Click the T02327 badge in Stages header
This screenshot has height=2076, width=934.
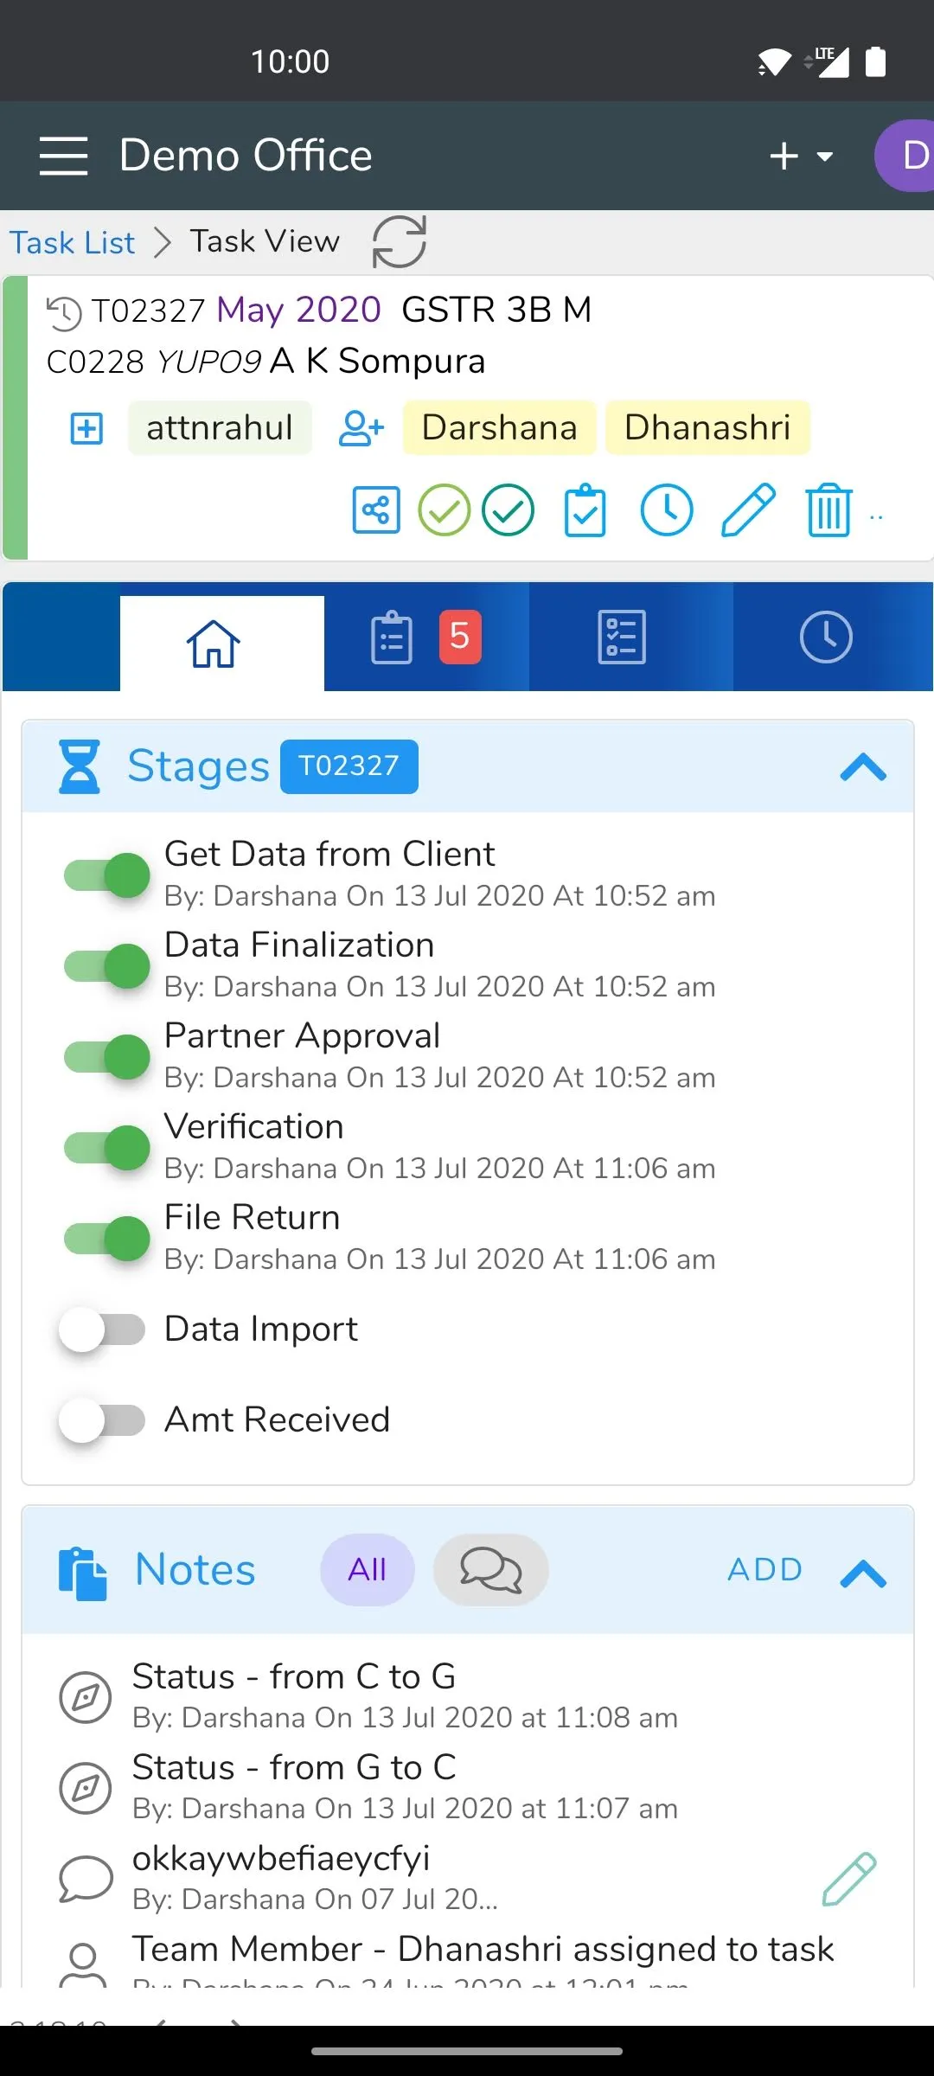tap(349, 766)
